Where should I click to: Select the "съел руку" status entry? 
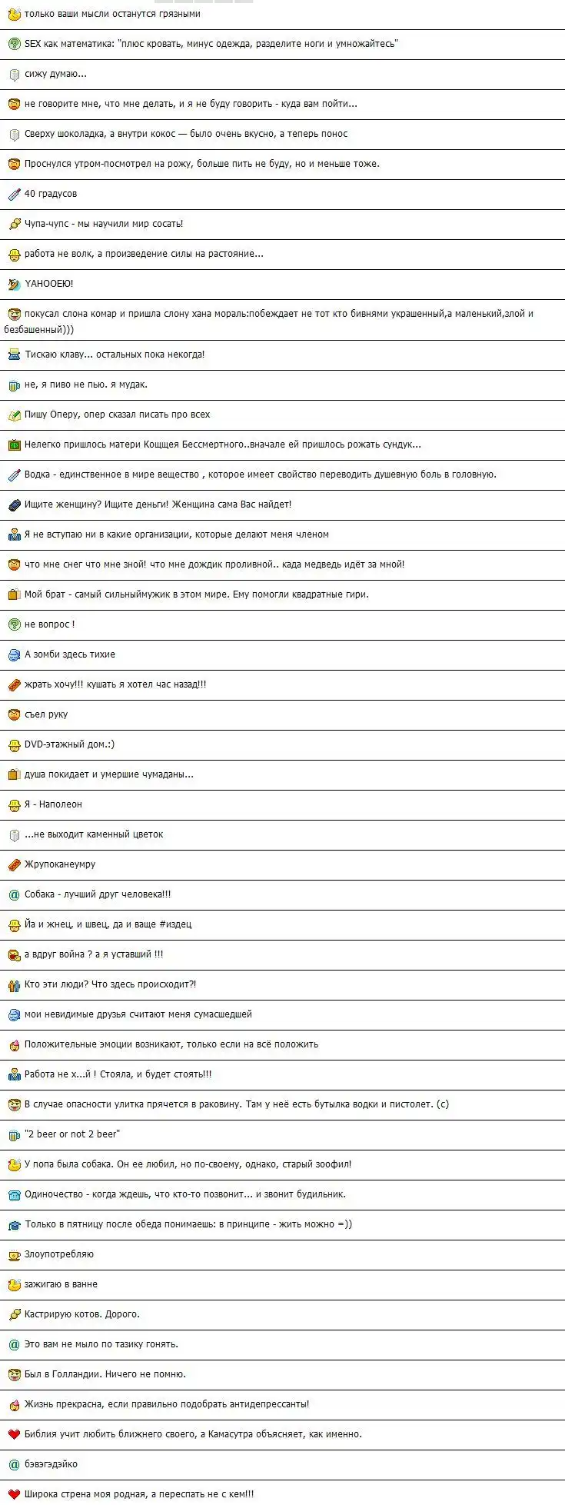(x=46, y=714)
